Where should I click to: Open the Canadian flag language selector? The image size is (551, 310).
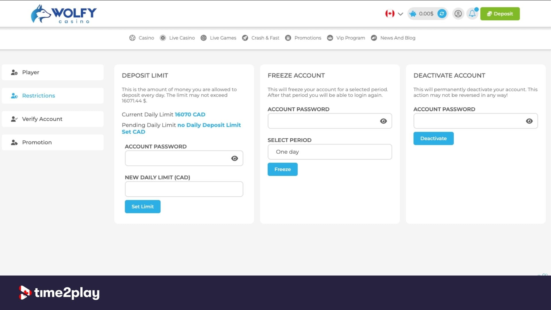coord(390,13)
